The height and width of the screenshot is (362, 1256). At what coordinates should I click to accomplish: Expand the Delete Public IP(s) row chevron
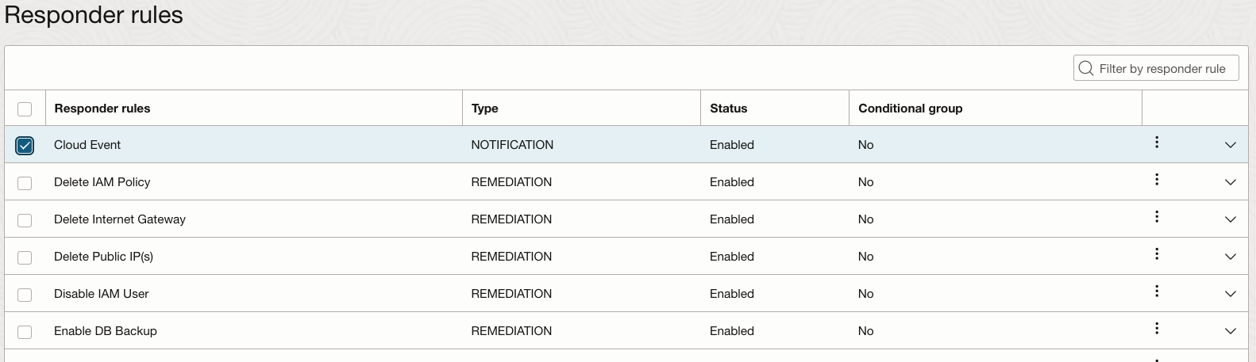pyautogui.click(x=1231, y=257)
